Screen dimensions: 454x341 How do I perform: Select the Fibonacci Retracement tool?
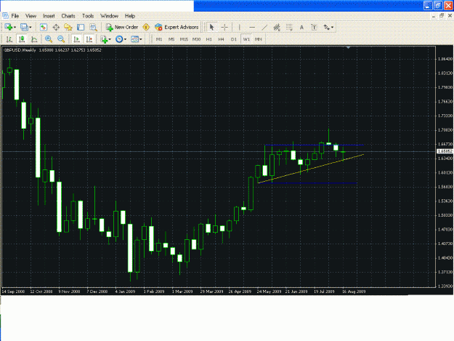click(x=289, y=27)
